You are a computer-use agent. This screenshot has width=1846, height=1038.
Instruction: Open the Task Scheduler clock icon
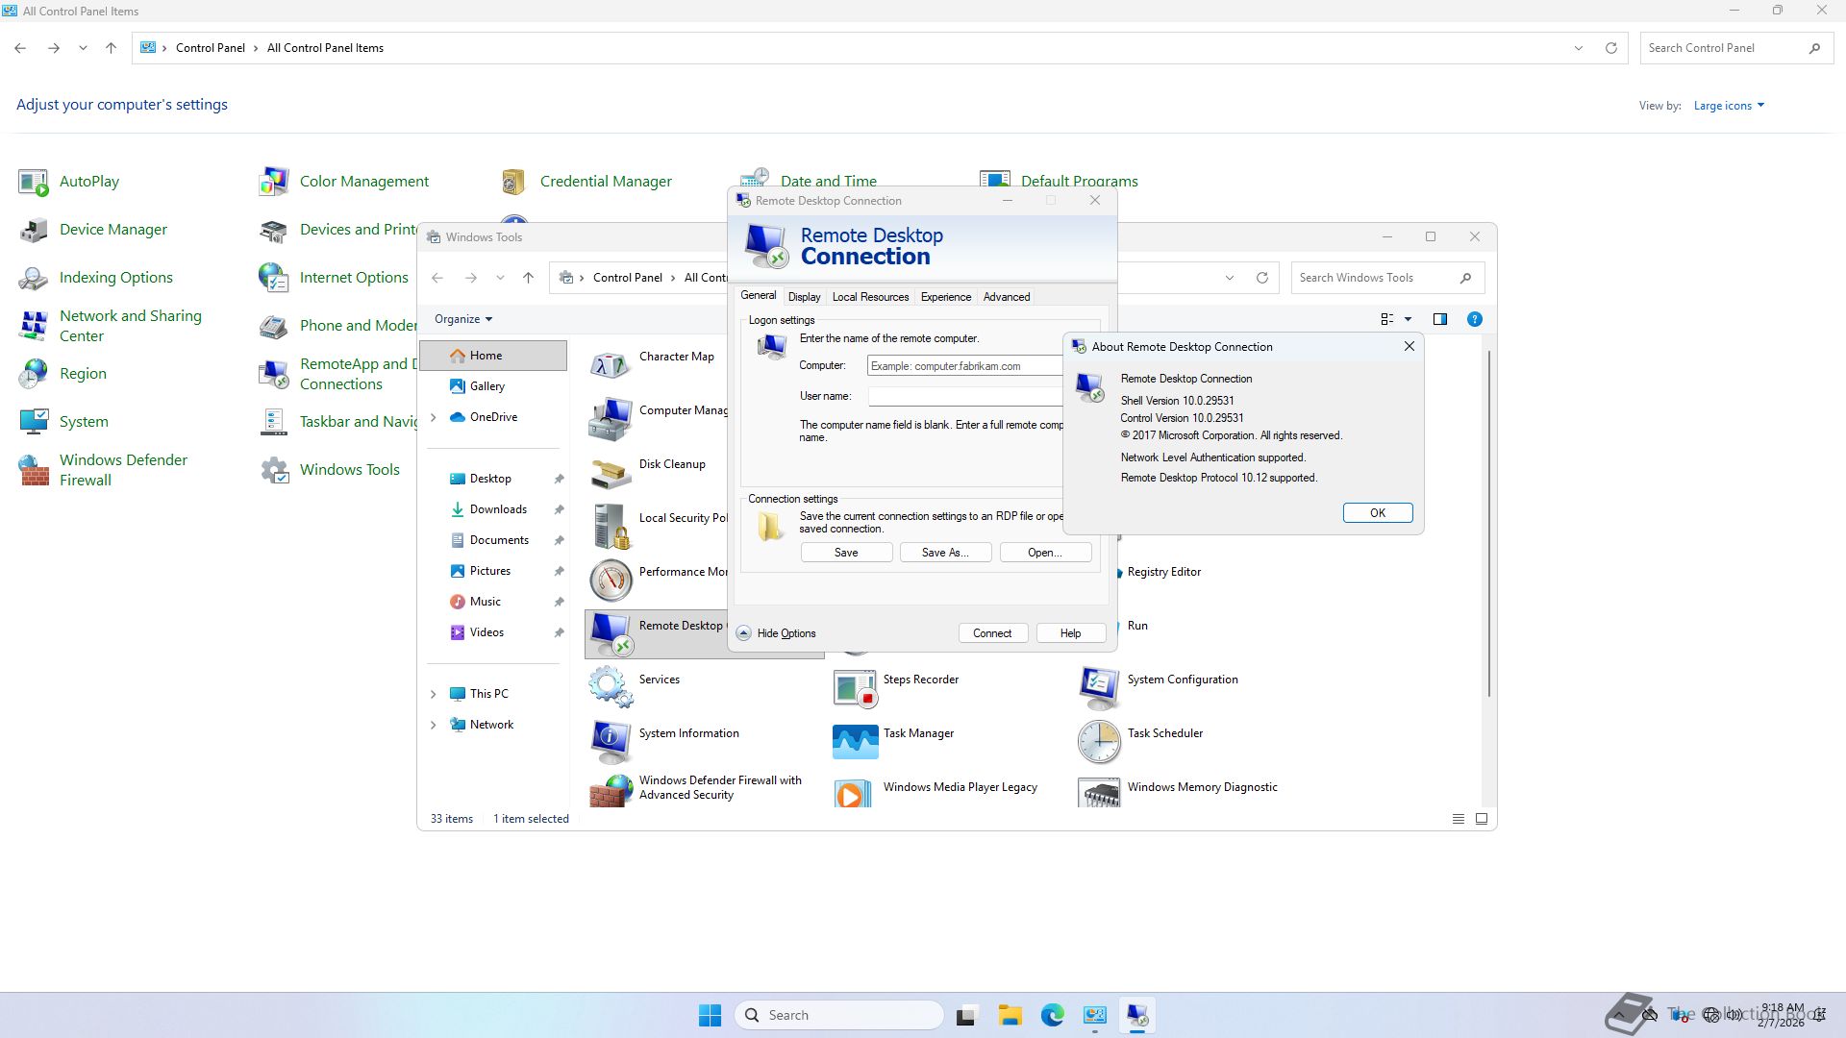[1099, 740]
